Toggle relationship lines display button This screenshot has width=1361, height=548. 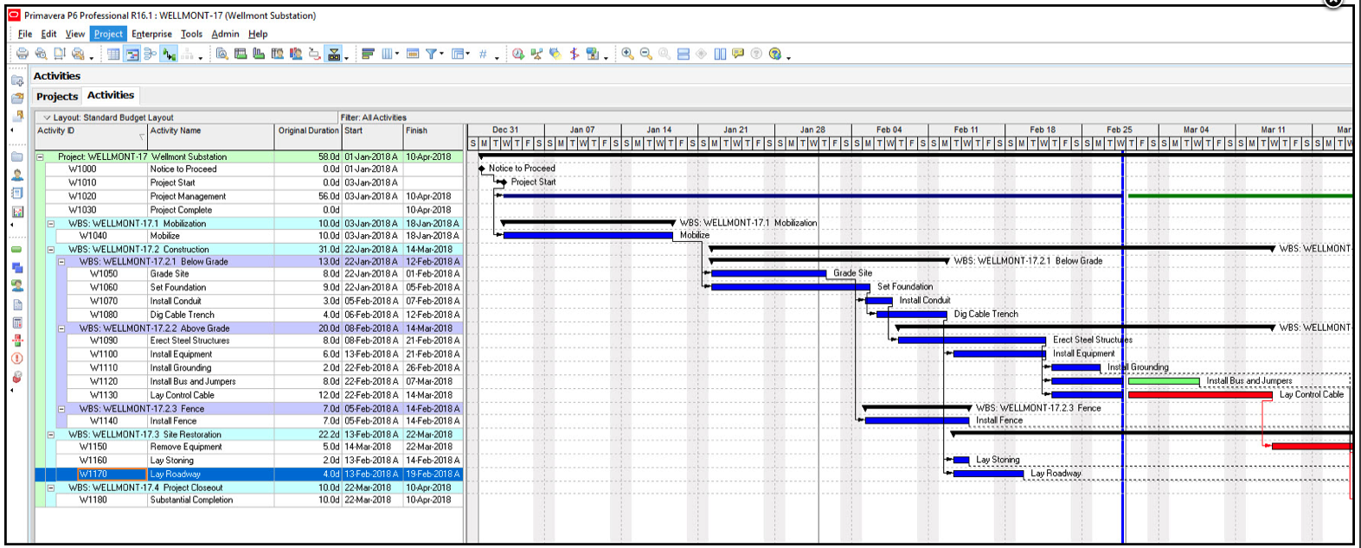coord(170,54)
